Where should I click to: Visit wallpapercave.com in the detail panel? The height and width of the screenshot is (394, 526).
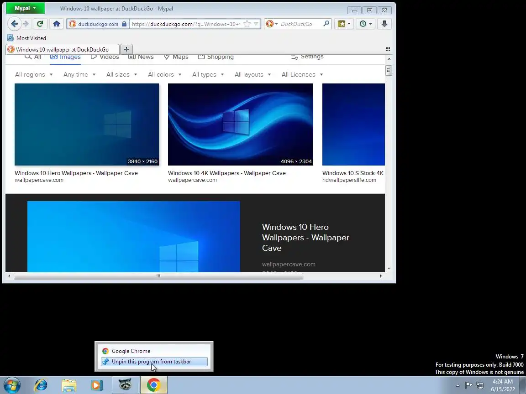[289, 264]
